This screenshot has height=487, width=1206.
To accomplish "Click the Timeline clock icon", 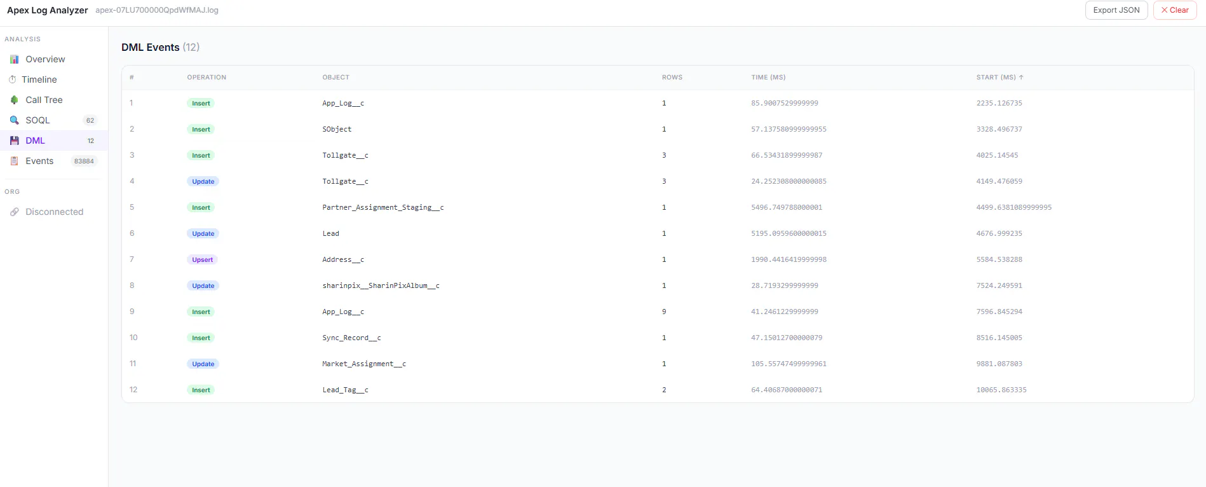I will tap(12, 79).
